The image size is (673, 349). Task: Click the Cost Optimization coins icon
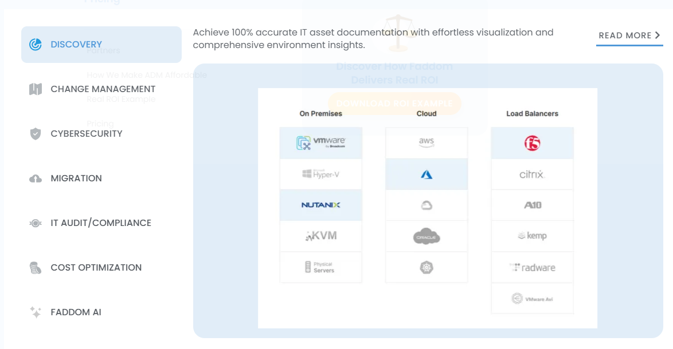click(35, 268)
